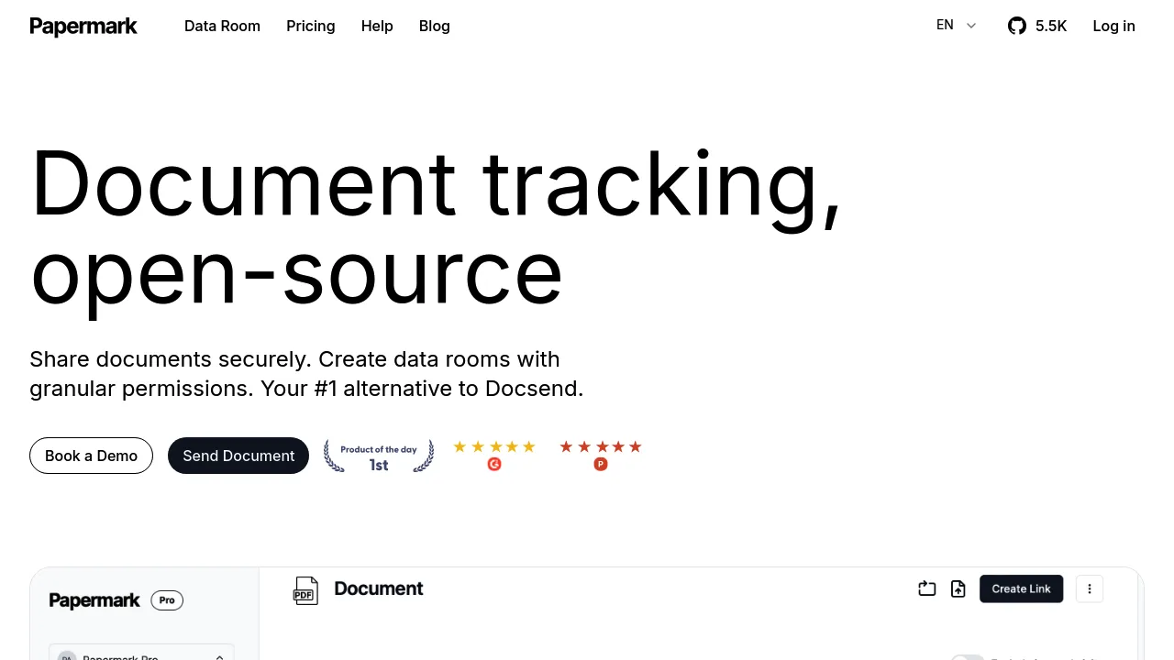This screenshot has height=660, width=1174.
Task: Open the Help menu item
Action: click(x=377, y=26)
